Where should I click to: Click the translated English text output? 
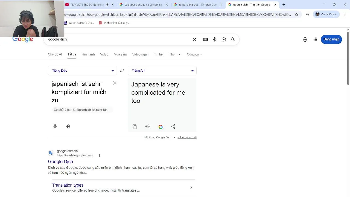click(x=158, y=92)
